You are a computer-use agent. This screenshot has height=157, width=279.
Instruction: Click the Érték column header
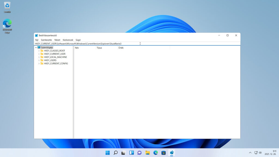144,48
